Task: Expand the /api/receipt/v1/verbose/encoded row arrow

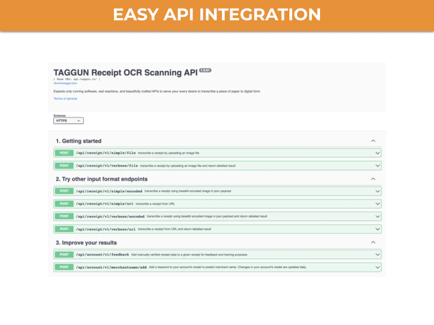Action: 377,216
